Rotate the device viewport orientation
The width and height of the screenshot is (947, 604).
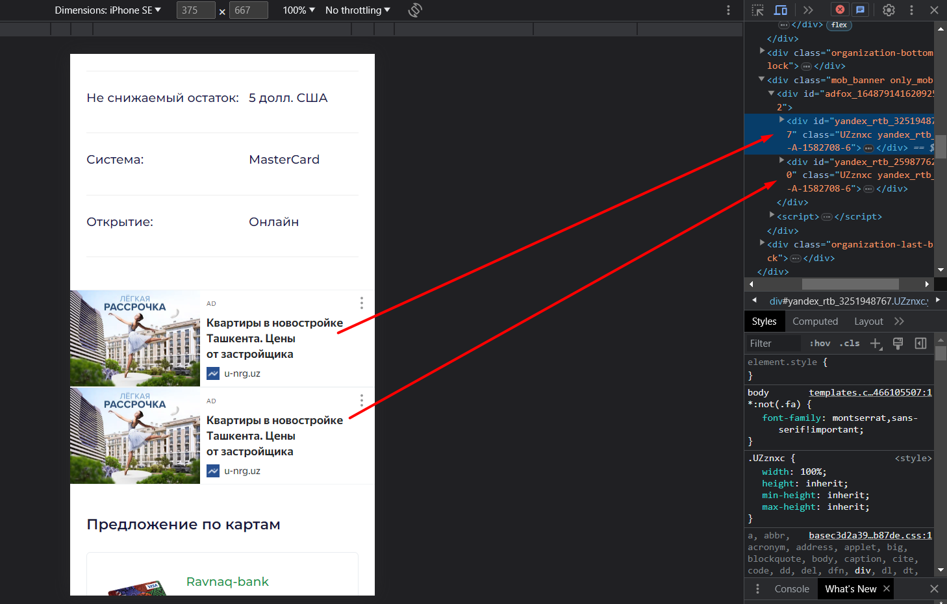click(x=415, y=10)
